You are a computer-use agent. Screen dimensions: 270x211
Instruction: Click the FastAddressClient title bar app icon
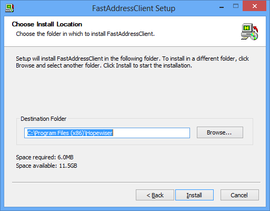9,8
